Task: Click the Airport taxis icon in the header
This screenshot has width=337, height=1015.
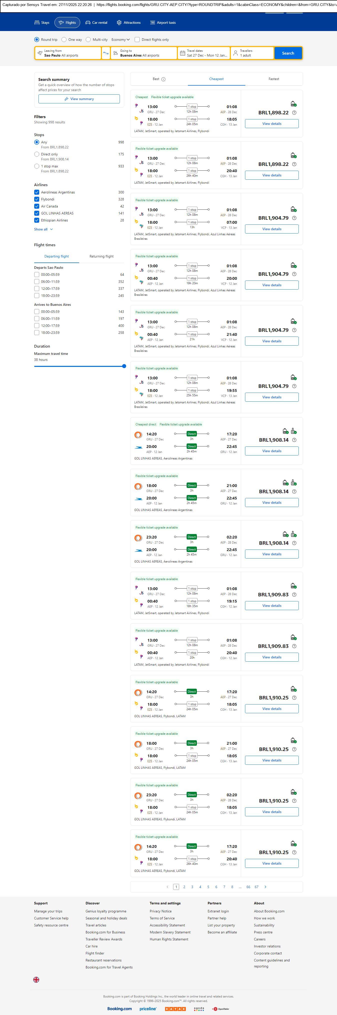Action: (x=153, y=23)
